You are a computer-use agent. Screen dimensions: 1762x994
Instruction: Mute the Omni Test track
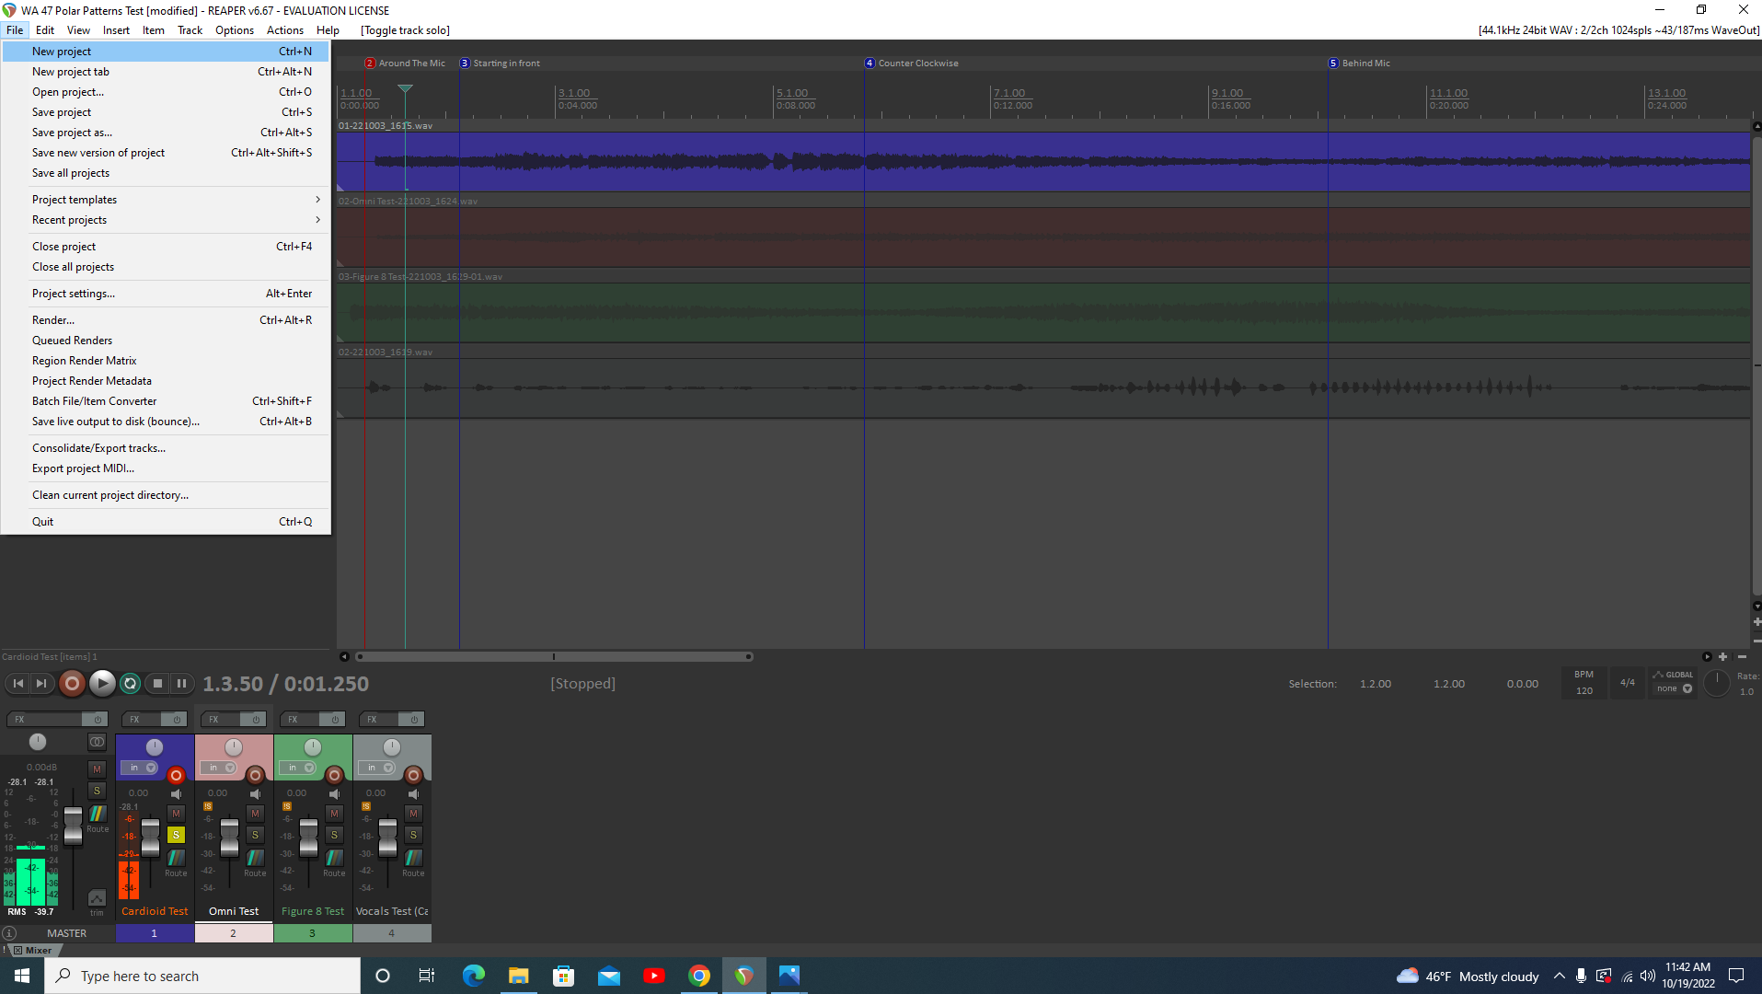tap(255, 814)
